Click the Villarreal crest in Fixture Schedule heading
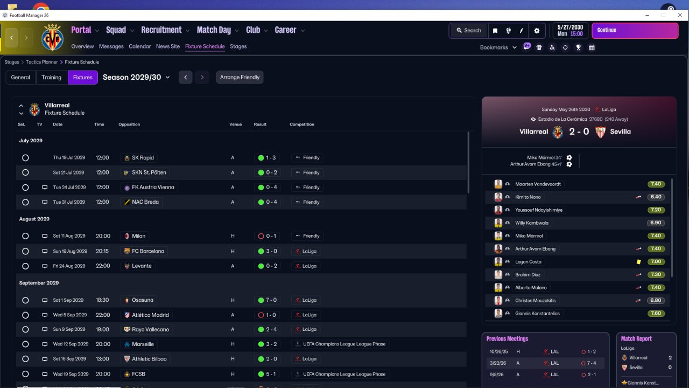The width and height of the screenshot is (689, 388). click(34, 109)
